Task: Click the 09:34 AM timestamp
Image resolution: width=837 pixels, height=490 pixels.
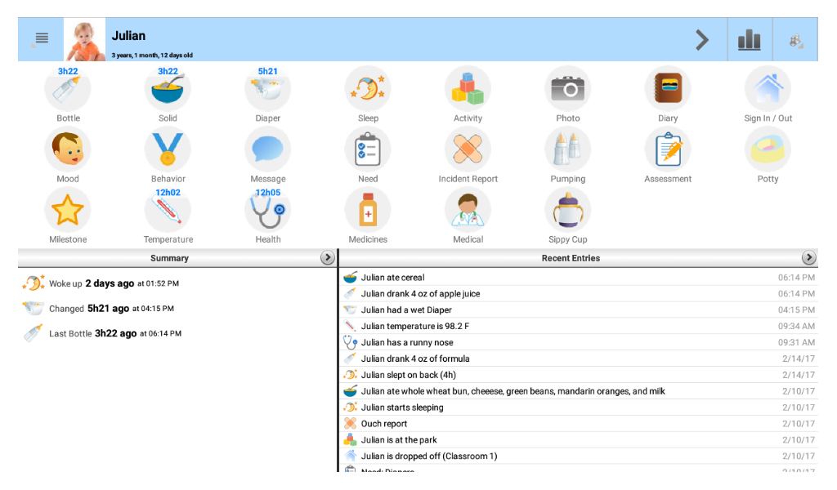Action: click(796, 327)
